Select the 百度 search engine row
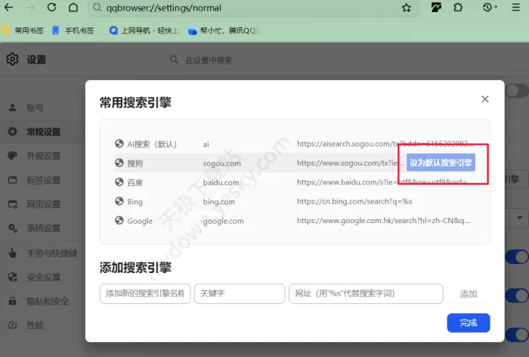The height and width of the screenshot is (357, 529). pyautogui.click(x=294, y=182)
